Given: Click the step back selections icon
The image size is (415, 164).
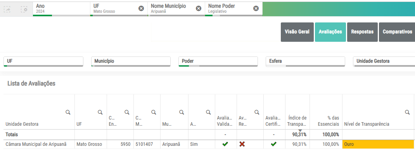Looking at the screenshot, I should [7, 9].
